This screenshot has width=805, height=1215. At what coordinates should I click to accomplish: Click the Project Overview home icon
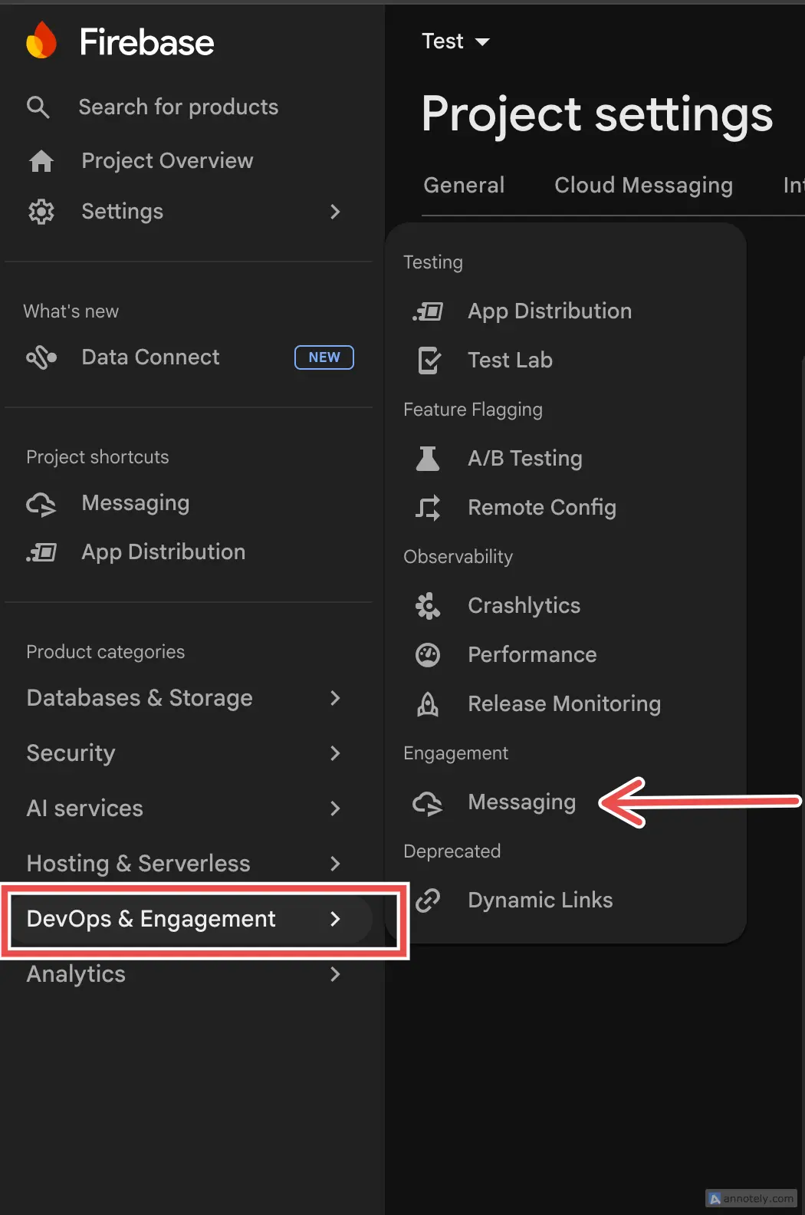click(x=41, y=161)
